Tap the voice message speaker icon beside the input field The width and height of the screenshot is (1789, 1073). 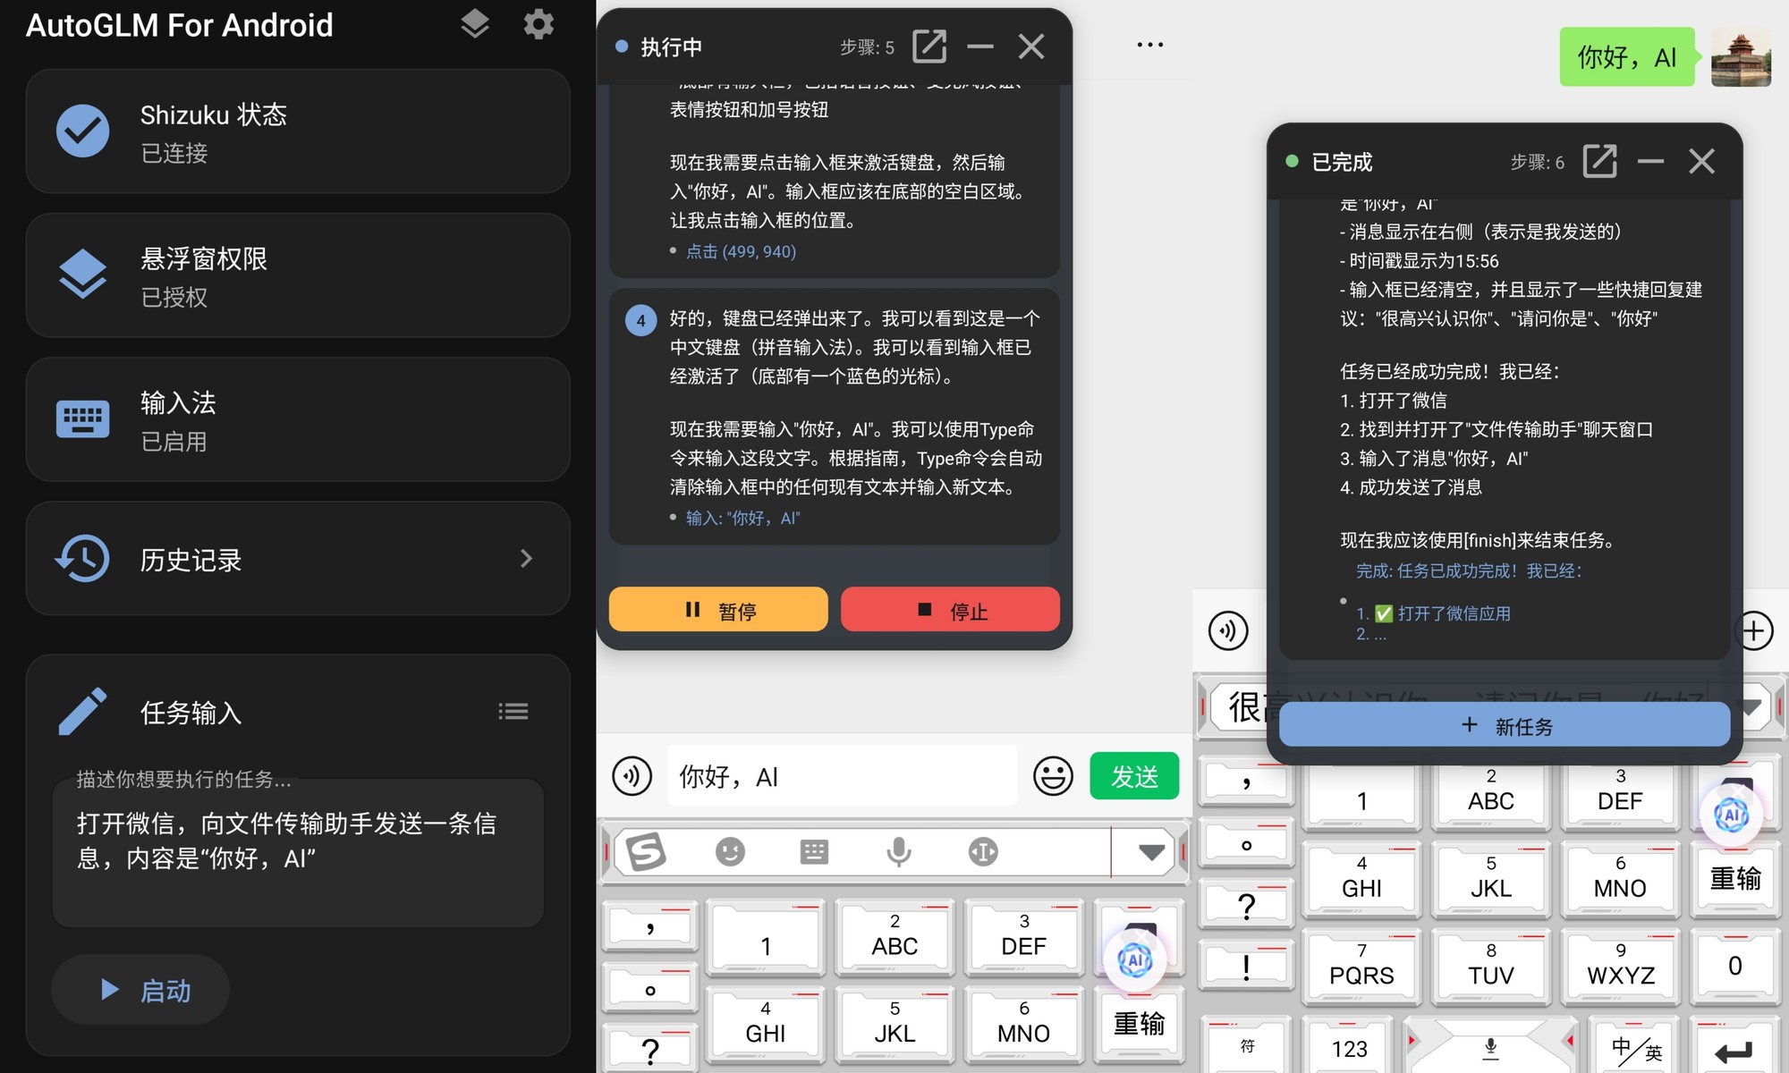(x=632, y=775)
